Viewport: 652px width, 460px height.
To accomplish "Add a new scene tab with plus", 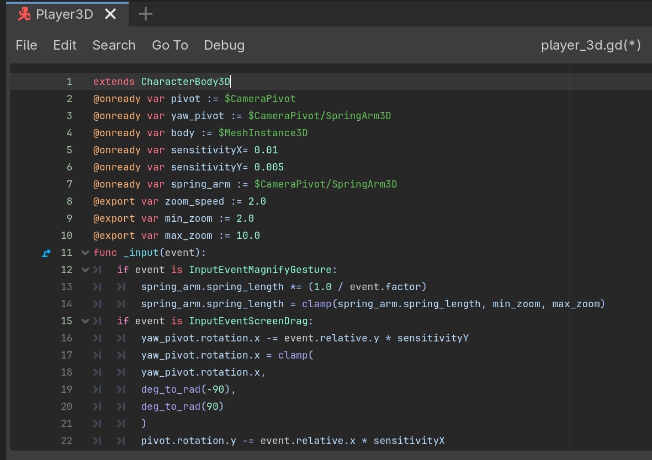I will tap(145, 14).
